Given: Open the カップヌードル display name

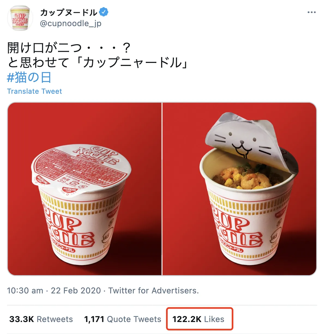Looking at the screenshot, I should (69, 13).
